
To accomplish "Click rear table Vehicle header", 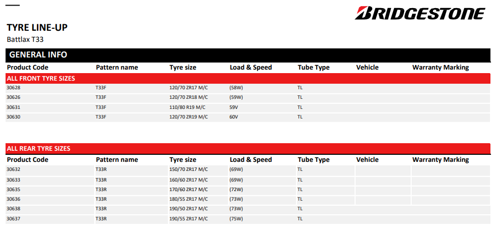I will point(367,159).
